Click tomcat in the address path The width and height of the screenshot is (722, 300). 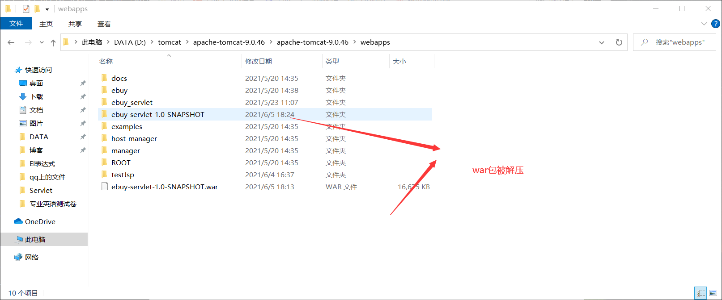170,42
